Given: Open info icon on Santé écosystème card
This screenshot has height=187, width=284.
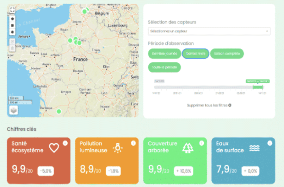Looking at the screenshot, I should (65, 143).
